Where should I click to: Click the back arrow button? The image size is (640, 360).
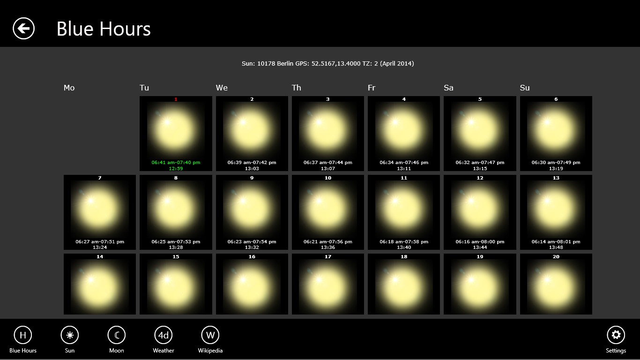point(23,29)
